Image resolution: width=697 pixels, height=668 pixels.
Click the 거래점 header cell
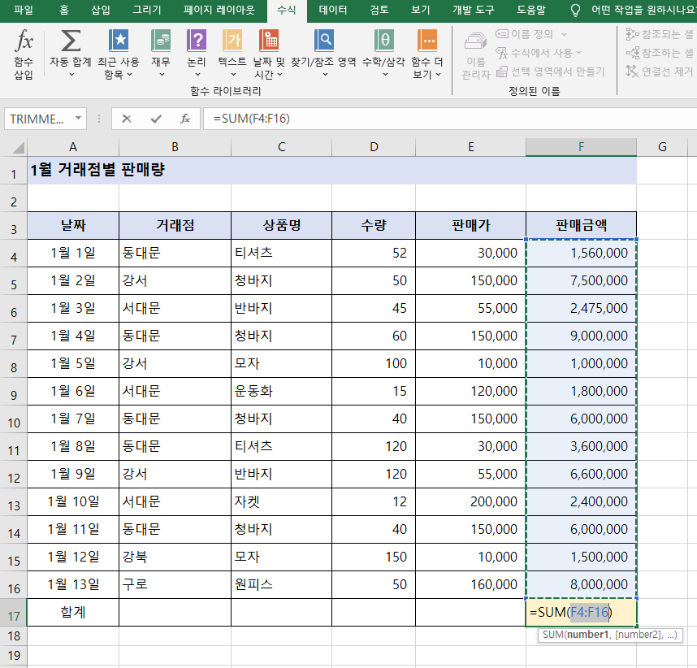pos(175,225)
